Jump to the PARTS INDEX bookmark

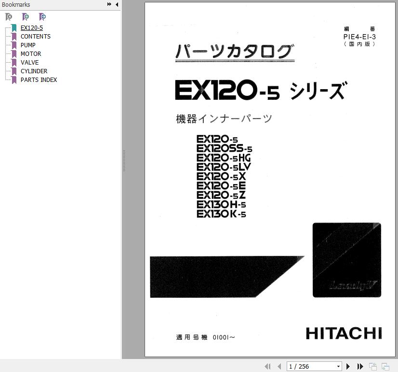pyautogui.click(x=39, y=80)
